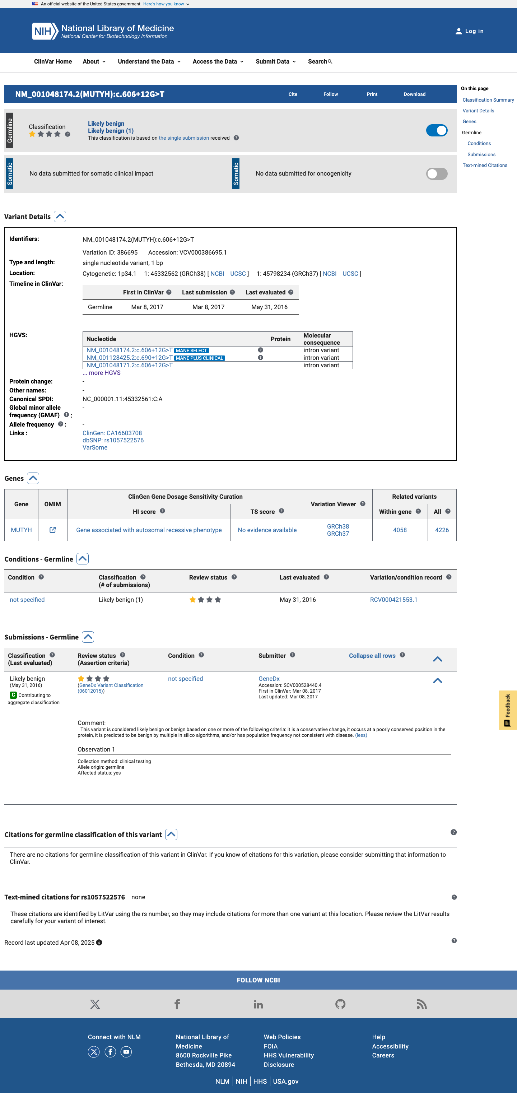Click help icon next to Review status in Conditions
This screenshot has width=517, height=1093.
point(234,577)
